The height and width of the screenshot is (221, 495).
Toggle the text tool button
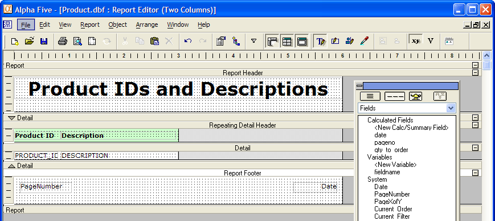coord(321,42)
